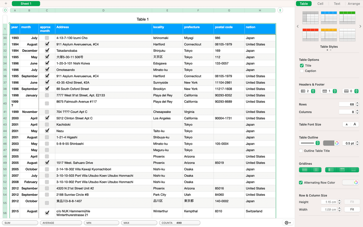This screenshot has width=363, height=227.
Task: Check approx month for 1993 July row
Action: click(x=47, y=38)
